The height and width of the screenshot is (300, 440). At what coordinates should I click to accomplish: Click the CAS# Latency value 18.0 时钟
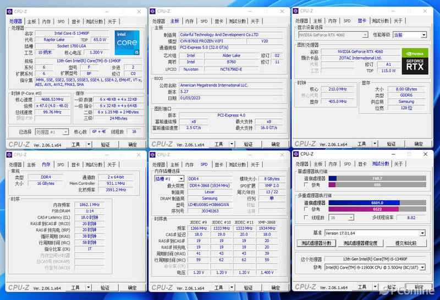[90, 217]
